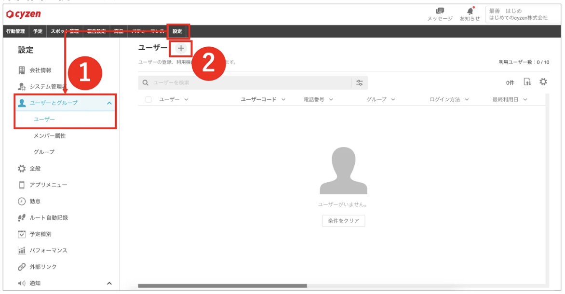Click the ユーザーとグループ person icon
The width and height of the screenshot is (565, 294).
pyautogui.click(x=22, y=103)
